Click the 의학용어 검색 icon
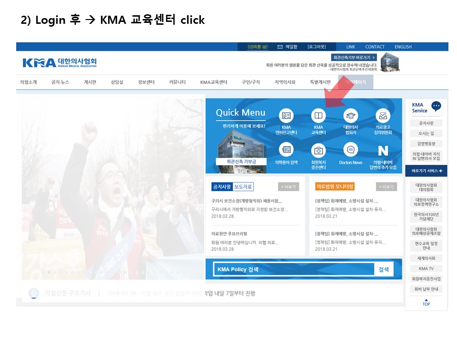 coord(286,150)
